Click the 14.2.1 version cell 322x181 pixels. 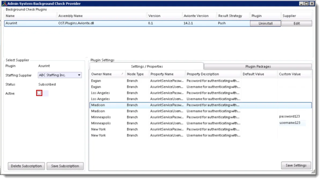tap(188, 23)
